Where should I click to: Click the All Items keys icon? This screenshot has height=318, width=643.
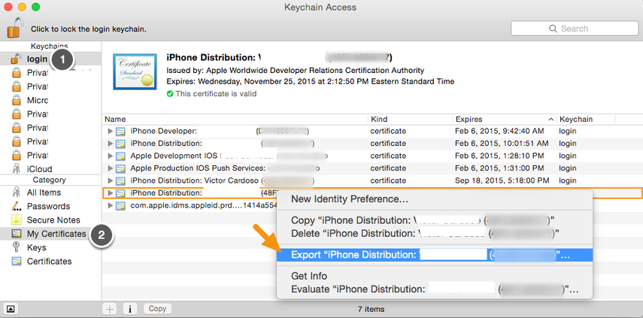tap(17, 192)
